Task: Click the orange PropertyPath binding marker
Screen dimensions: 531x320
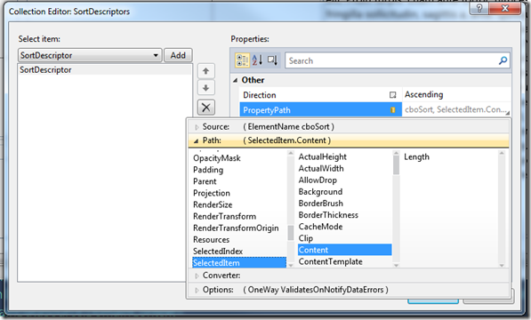Action: [x=393, y=110]
